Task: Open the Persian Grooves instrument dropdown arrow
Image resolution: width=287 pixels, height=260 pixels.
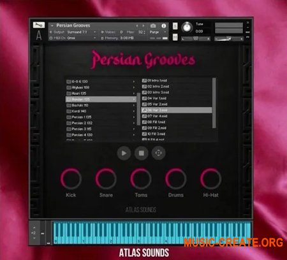Action: click(x=52, y=25)
